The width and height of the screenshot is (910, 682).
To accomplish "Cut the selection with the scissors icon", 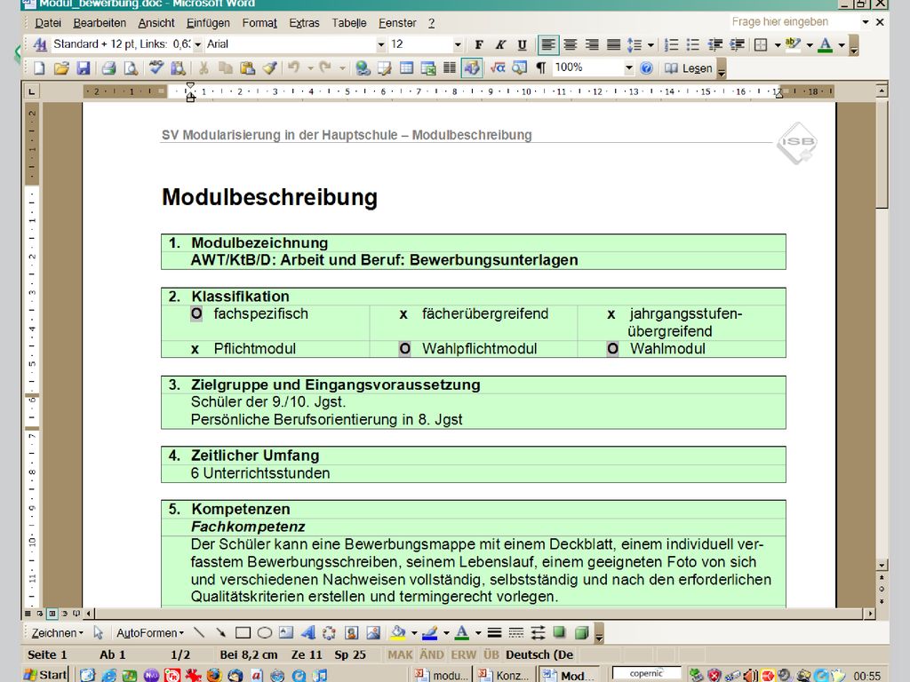I will point(204,68).
